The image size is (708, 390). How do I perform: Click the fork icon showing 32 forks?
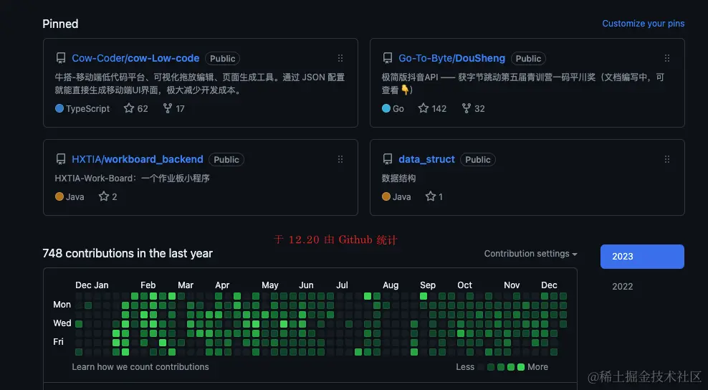pyautogui.click(x=467, y=108)
